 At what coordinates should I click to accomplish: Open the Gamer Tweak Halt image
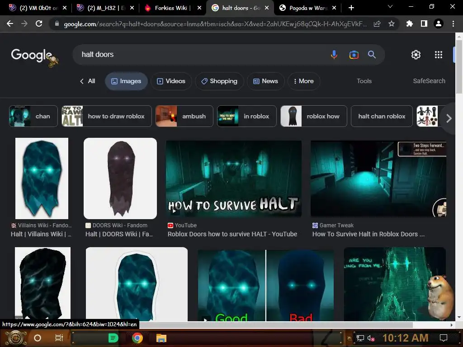tap(378, 178)
